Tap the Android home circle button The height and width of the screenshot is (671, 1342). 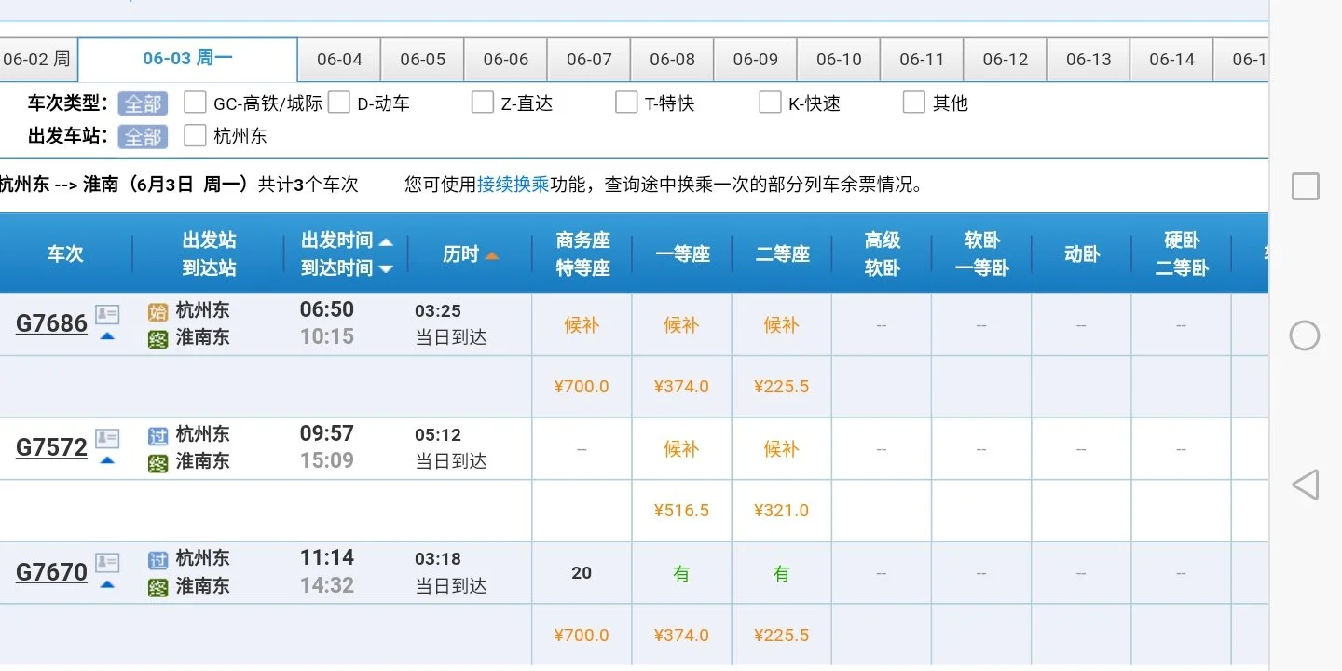(1305, 335)
